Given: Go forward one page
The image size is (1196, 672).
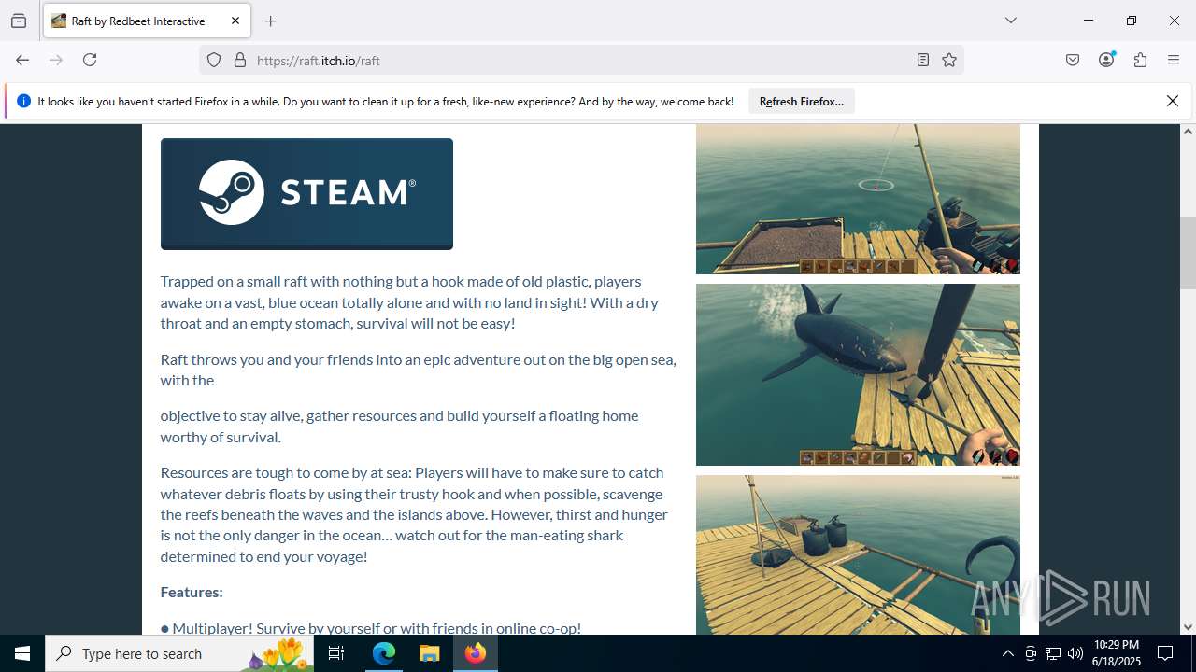Looking at the screenshot, I should pyautogui.click(x=56, y=60).
